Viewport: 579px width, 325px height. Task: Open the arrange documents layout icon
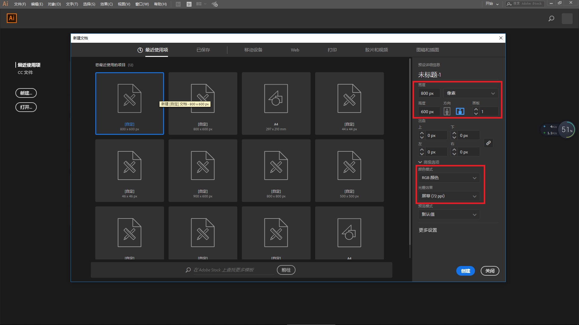(199, 4)
